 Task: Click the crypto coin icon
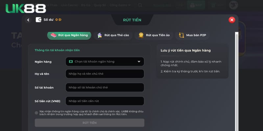pos(141,35)
